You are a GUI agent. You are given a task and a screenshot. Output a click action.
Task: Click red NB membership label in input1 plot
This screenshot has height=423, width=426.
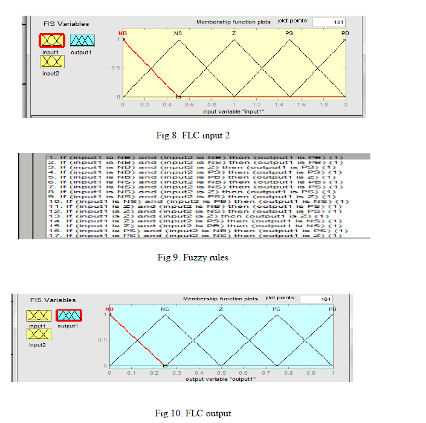[x=123, y=33]
